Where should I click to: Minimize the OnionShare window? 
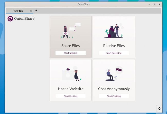pyautogui.click(x=149, y=4)
